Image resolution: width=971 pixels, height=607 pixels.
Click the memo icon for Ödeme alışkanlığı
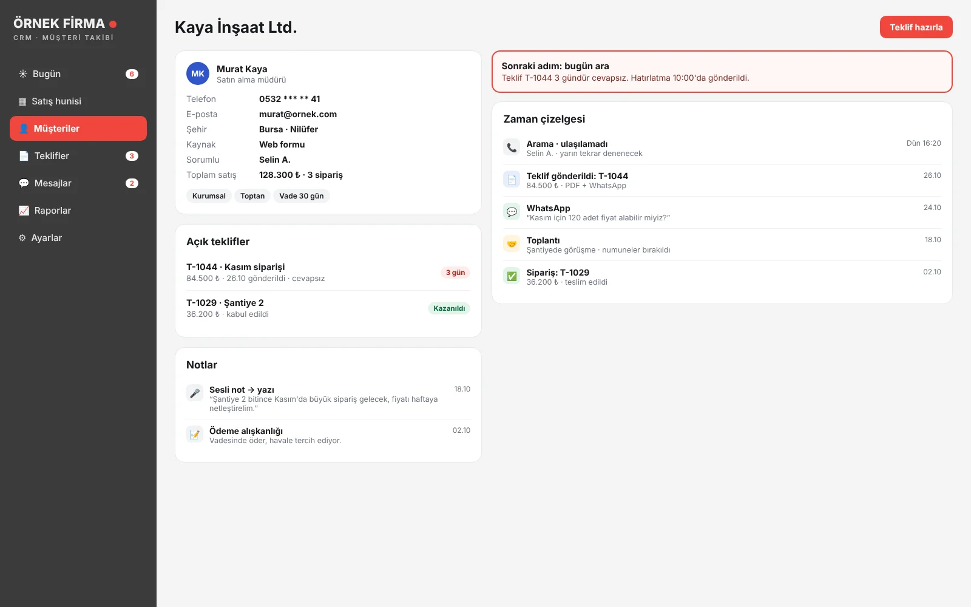[195, 434]
